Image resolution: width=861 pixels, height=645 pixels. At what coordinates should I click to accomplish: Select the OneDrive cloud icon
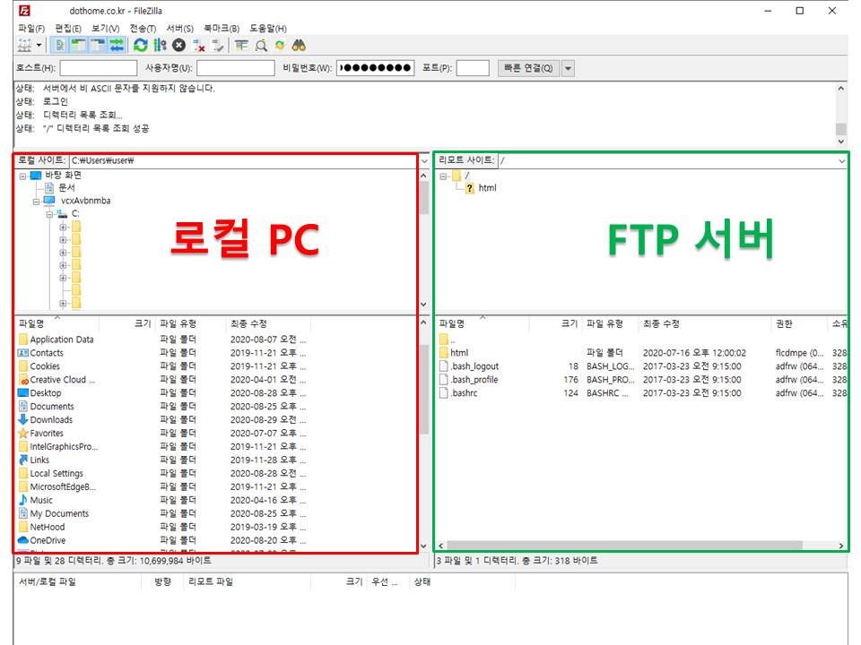point(23,540)
